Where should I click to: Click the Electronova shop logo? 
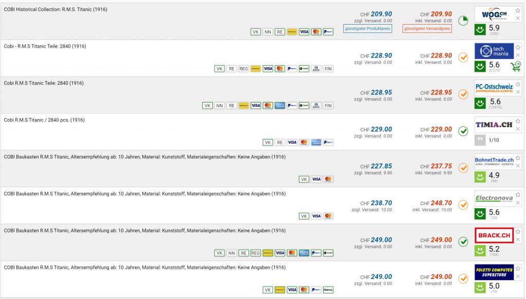click(494, 198)
